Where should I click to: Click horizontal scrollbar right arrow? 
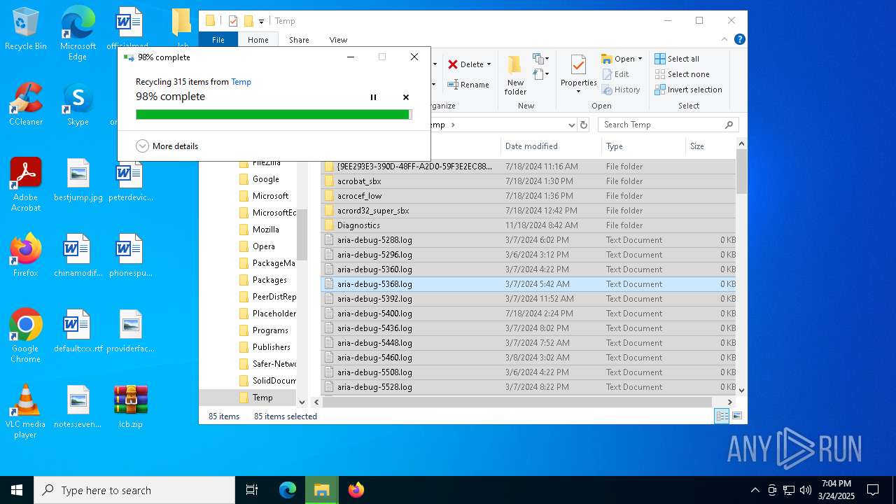click(729, 402)
